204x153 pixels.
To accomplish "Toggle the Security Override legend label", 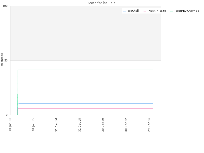I will (x=187, y=11).
